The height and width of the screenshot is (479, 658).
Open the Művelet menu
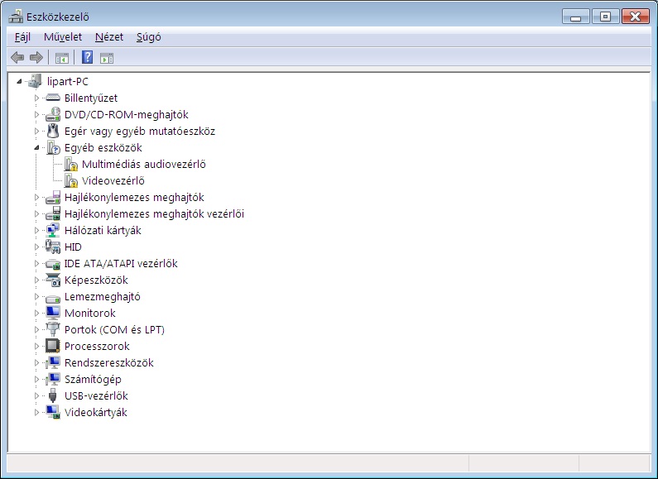pos(63,37)
